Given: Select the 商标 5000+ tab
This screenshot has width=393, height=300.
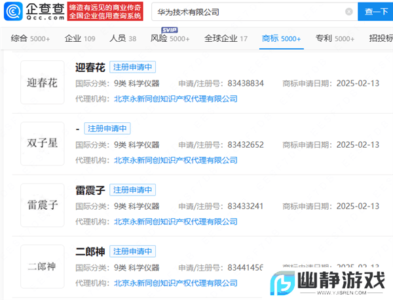Looking at the screenshot, I should click(x=281, y=39).
